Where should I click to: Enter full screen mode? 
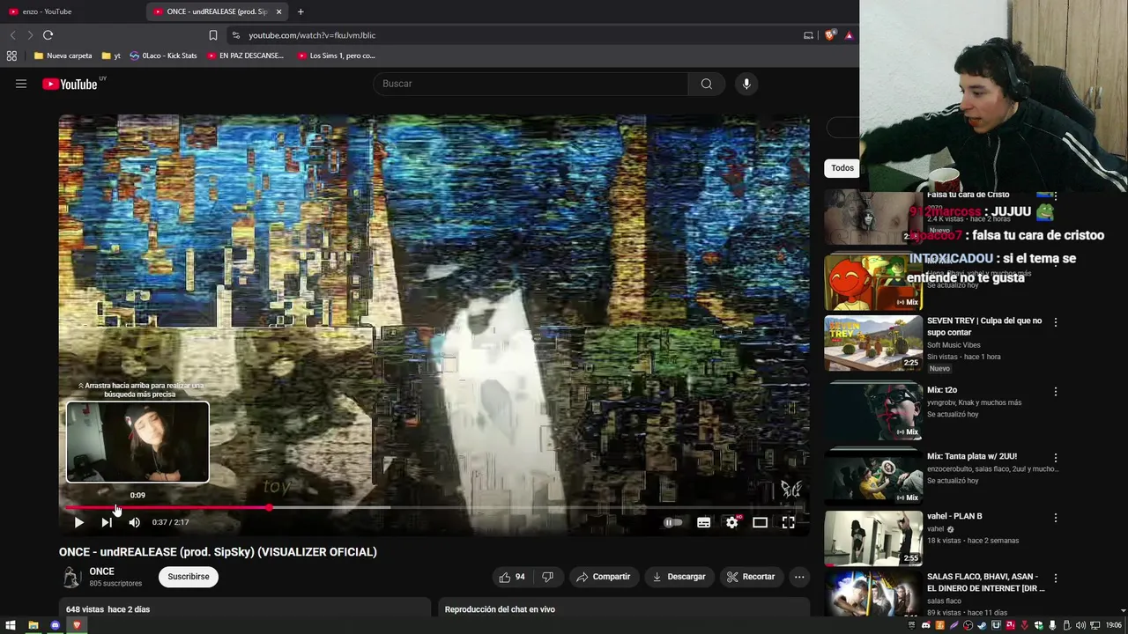(x=789, y=522)
